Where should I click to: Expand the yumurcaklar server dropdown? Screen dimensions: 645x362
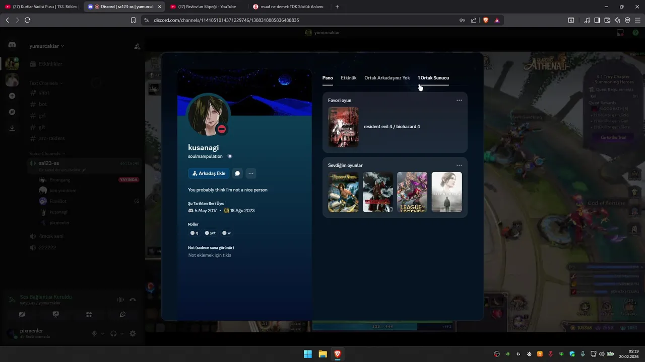47,46
